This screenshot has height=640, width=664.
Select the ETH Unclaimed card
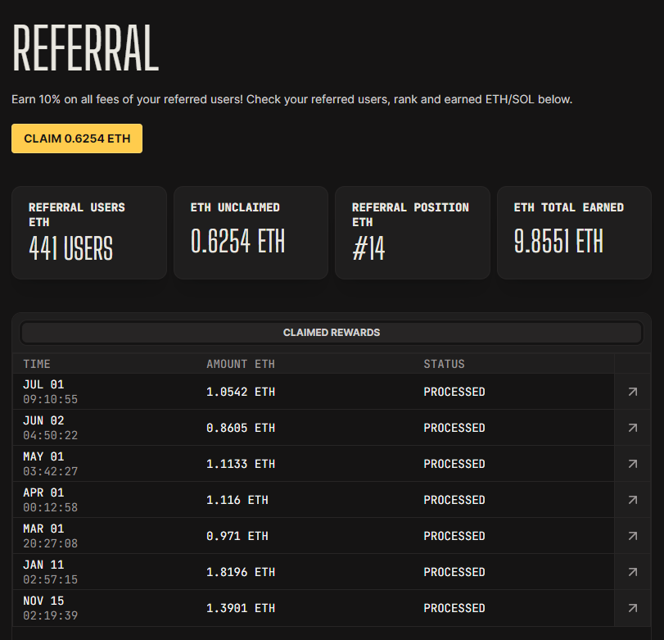[251, 233]
